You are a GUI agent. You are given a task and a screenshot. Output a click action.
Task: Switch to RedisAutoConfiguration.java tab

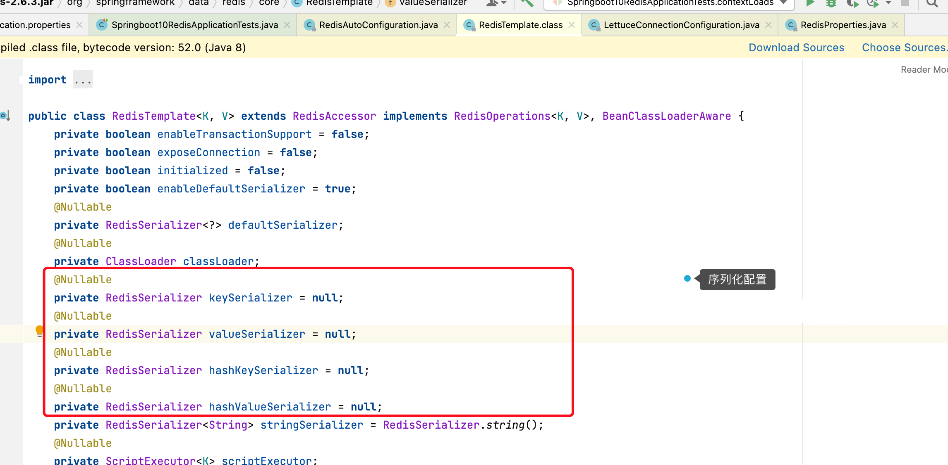[378, 25]
